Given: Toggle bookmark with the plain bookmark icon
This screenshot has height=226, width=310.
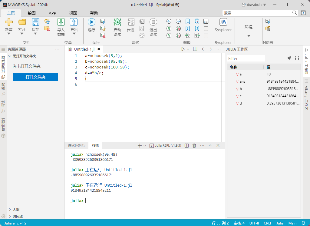Looking at the screenshot, I should (x=188, y=21).
